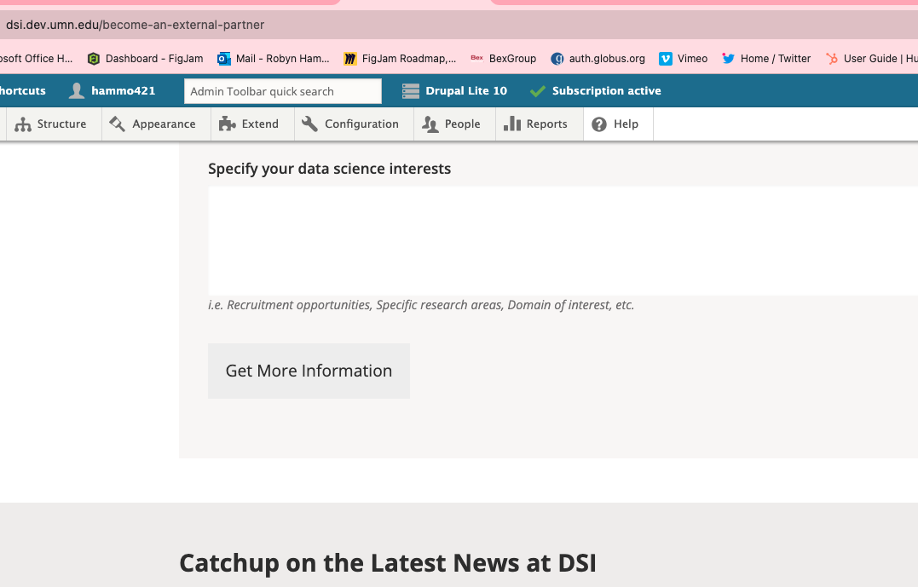
Task: Click the People users icon
Action: [x=430, y=124]
